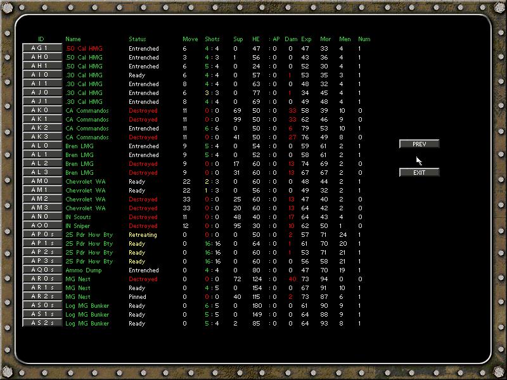Viewport: 507px width, 380px height.
Task: Select unit ID button AK0
Action: (x=42, y=110)
